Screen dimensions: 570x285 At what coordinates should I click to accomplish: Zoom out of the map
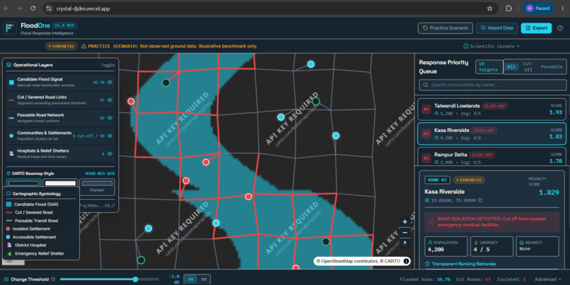tap(405, 232)
